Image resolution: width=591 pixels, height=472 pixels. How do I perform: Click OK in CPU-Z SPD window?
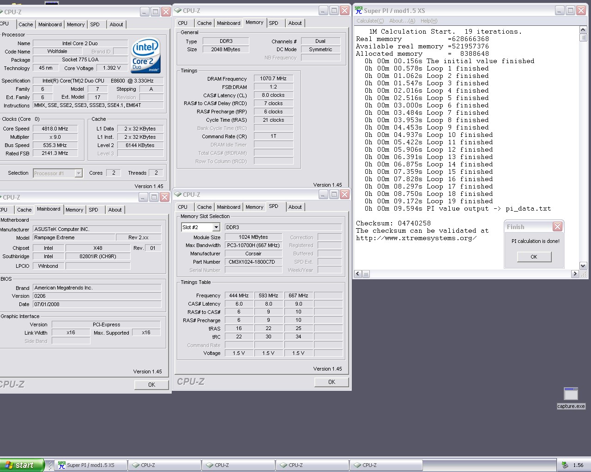point(332,382)
